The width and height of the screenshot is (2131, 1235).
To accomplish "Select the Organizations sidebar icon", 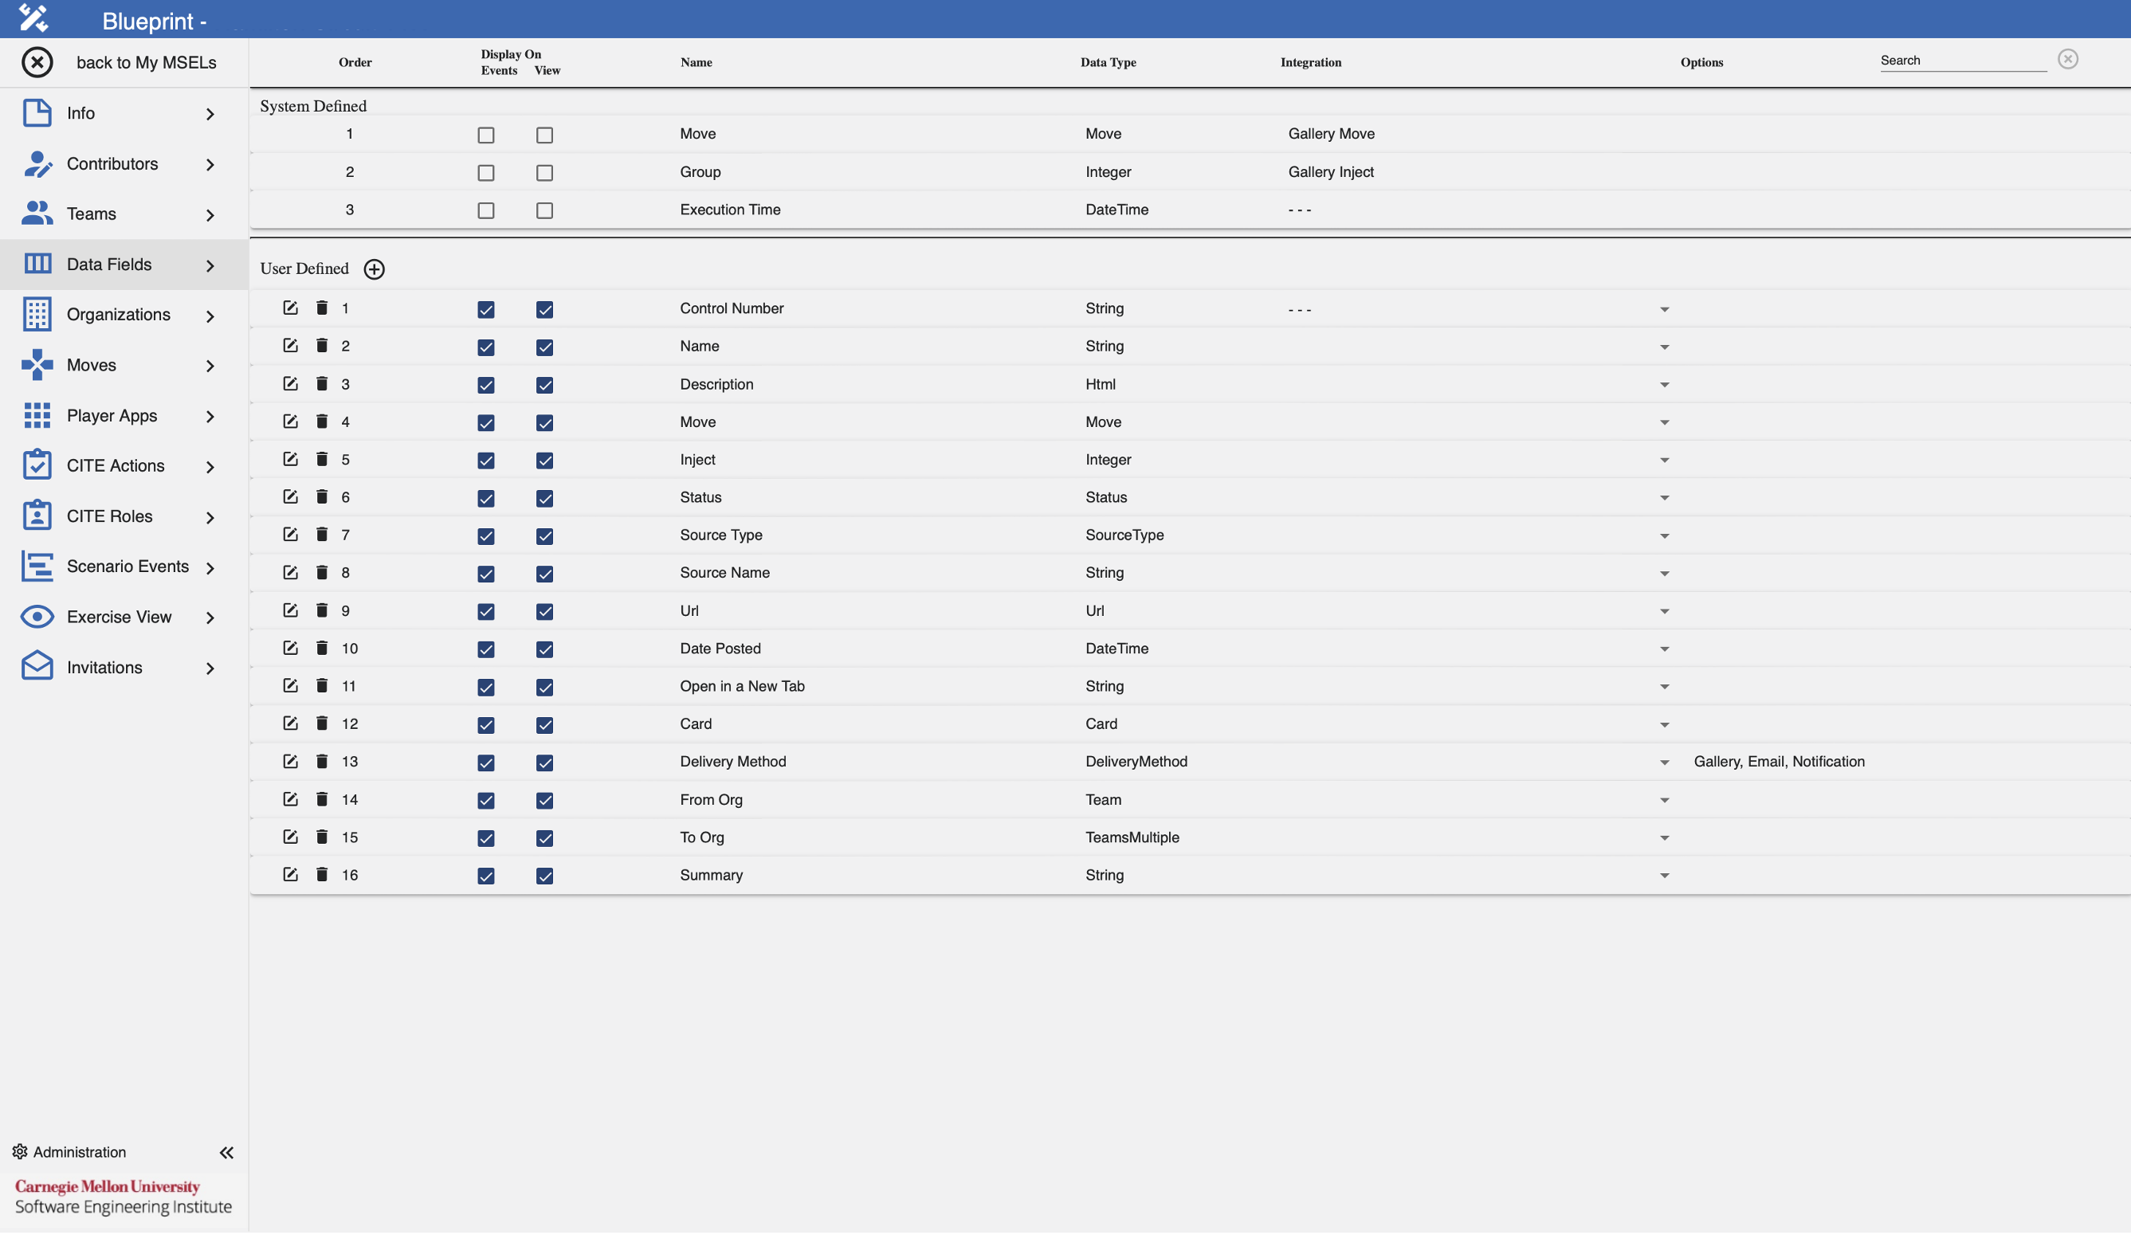I will pyautogui.click(x=37, y=314).
